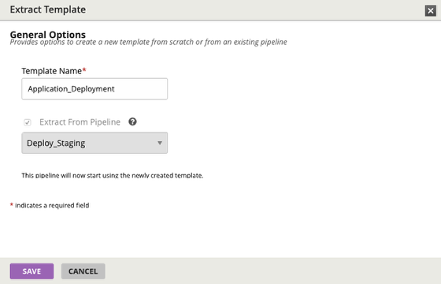Select the Deploy_Staging text in dropdown
The width and height of the screenshot is (441, 284).
56,143
